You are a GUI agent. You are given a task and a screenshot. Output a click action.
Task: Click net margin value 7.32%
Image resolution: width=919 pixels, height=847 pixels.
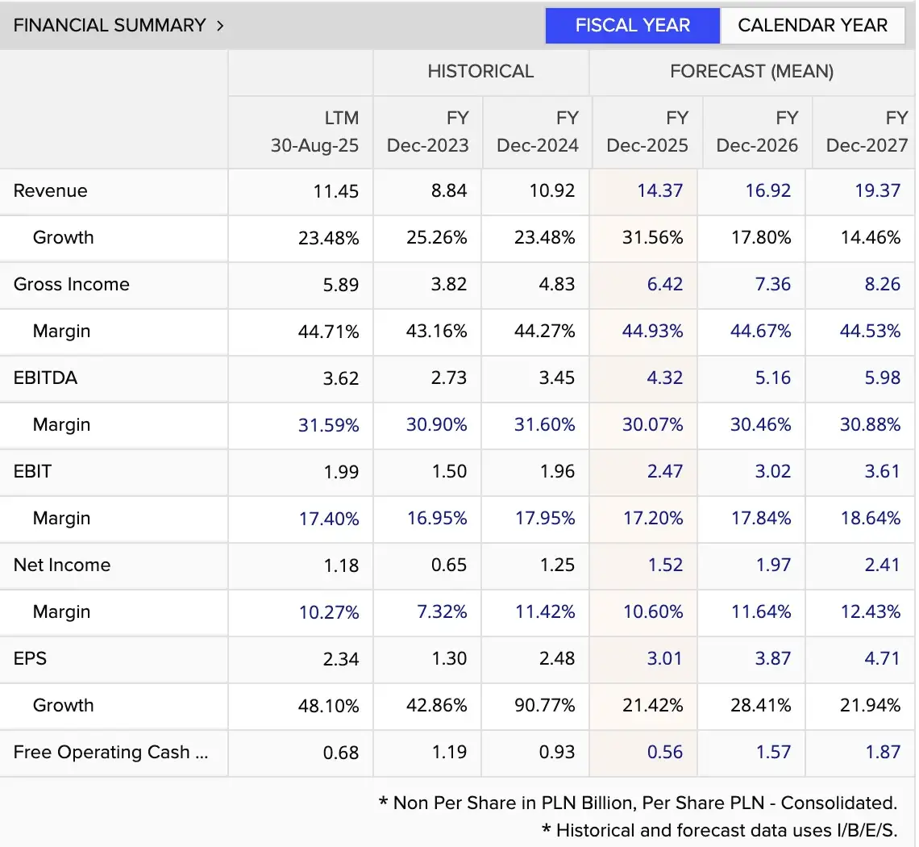click(x=442, y=611)
